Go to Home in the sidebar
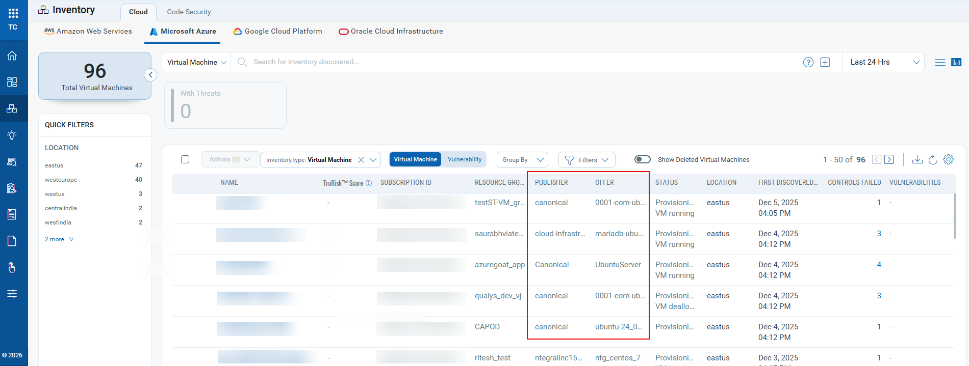 pos(12,55)
